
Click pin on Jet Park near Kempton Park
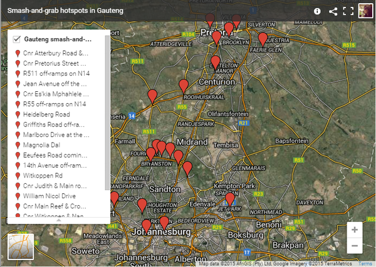pos(230,199)
